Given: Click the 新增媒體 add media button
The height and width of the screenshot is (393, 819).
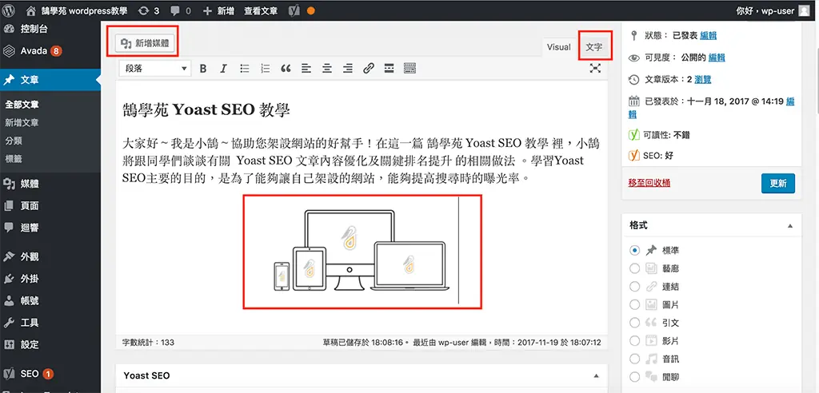Looking at the screenshot, I should [x=145, y=43].
